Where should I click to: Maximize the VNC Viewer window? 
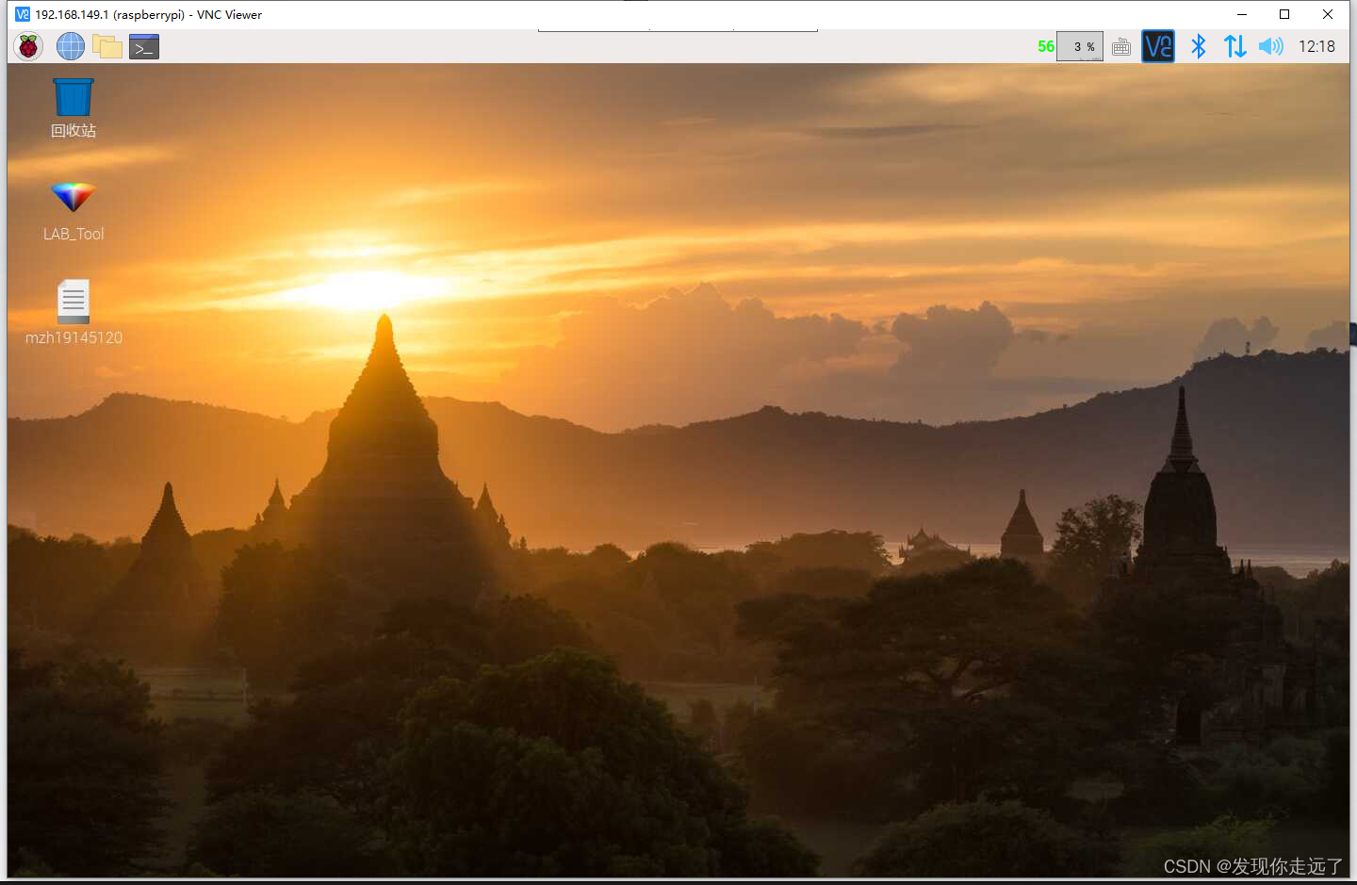(1284, 14)
